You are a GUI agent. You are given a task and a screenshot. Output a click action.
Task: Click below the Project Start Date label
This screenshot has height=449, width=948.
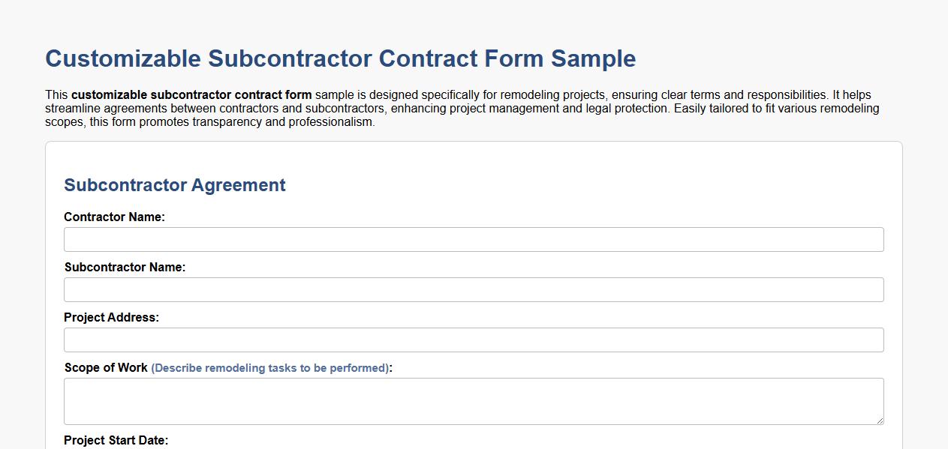(225, 448)
